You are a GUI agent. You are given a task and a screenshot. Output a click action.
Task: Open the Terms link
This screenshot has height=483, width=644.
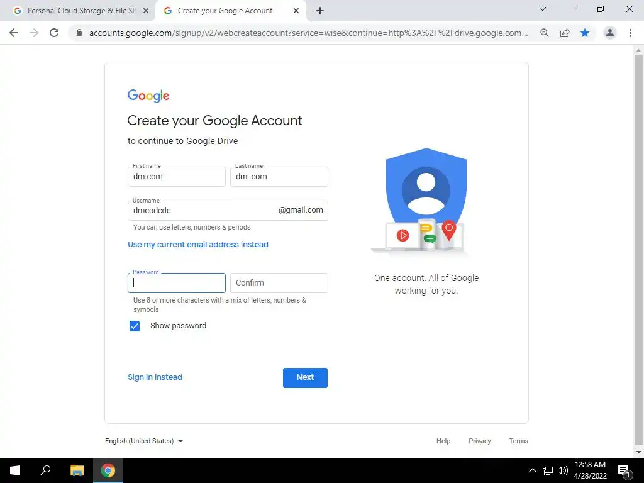[x=519, y=441]
